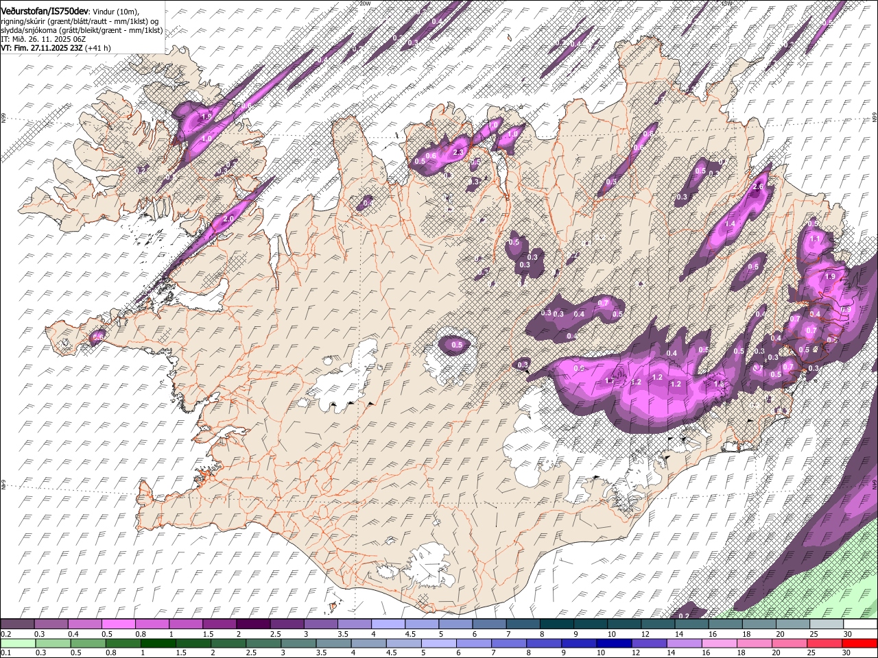
Task: Click the light grey swatch starting at 25, snow scale
Action: pyautogui.click(x=826, y=624)
